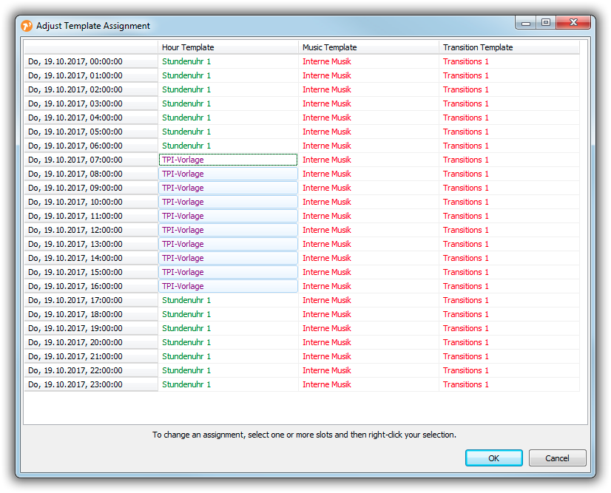This screenshot has height=493, width=611.
Task: Click the Transition Template column header
Action: click(509, 47)
